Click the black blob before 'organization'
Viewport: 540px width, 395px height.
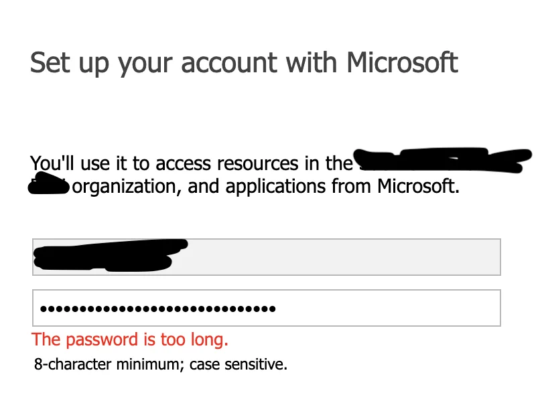coord(49,183)
